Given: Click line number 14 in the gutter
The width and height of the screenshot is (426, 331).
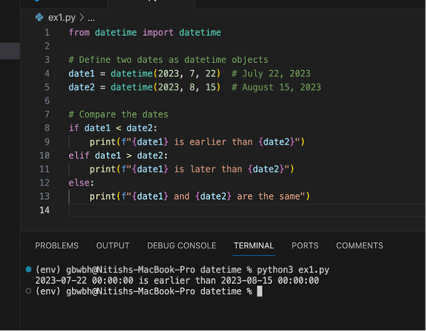Looking at the screenshot, I should tap(45, 210).
